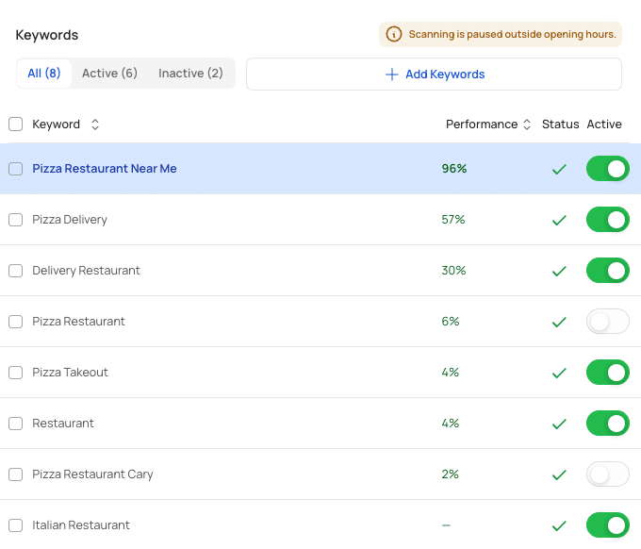Select the Delivery Restaurant row's 30% performance value
The height and width of the screenshot is (549, 641).
coord(453,271)
